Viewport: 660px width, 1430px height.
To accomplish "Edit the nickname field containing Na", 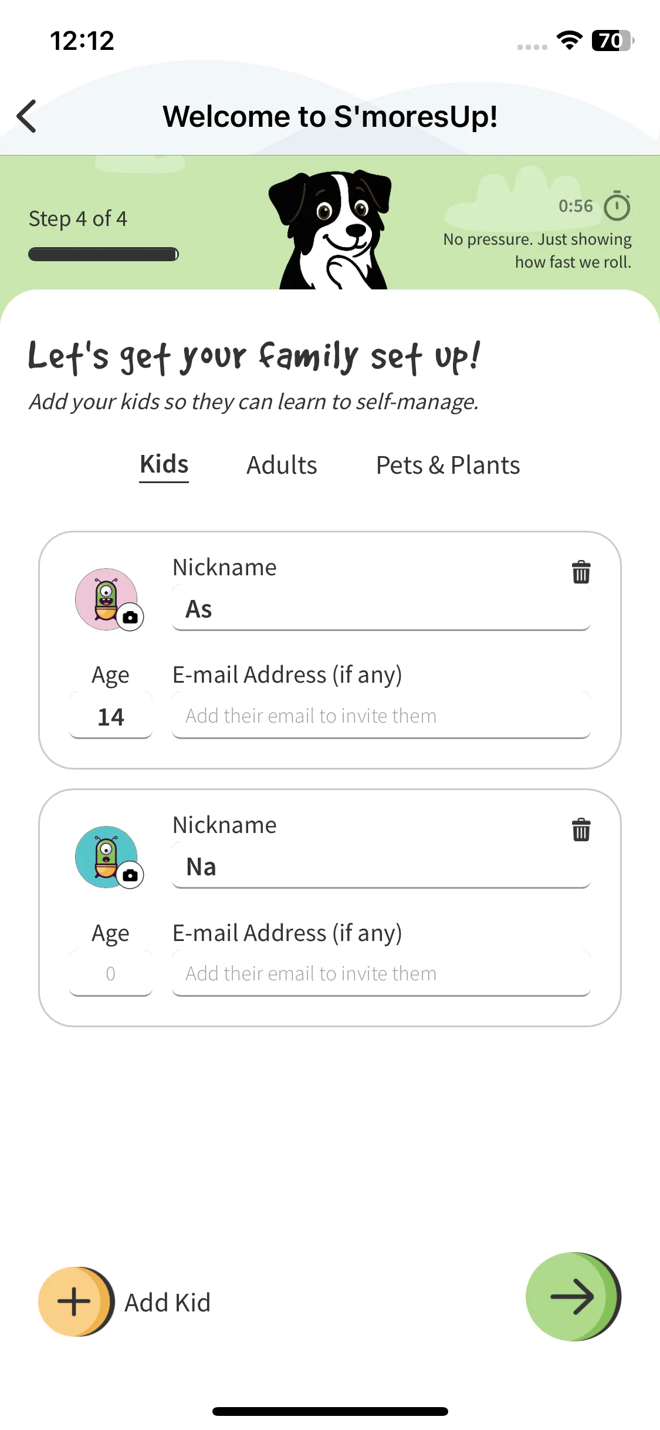I will (x=381, y=867).
